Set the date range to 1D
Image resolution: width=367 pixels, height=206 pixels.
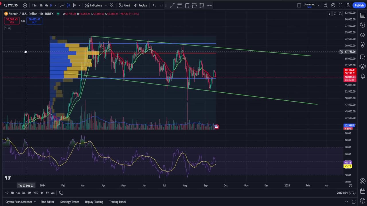pos(7,193)
